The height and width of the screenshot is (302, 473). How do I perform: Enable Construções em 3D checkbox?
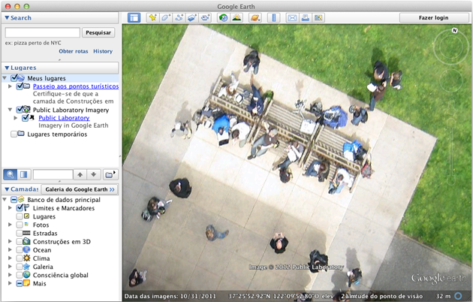coord(20,241)
